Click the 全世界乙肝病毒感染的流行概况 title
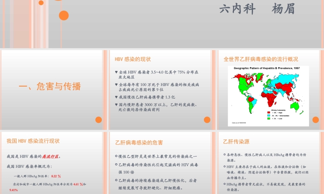Viewport: 324px width, 194px height. coord(261,59)
